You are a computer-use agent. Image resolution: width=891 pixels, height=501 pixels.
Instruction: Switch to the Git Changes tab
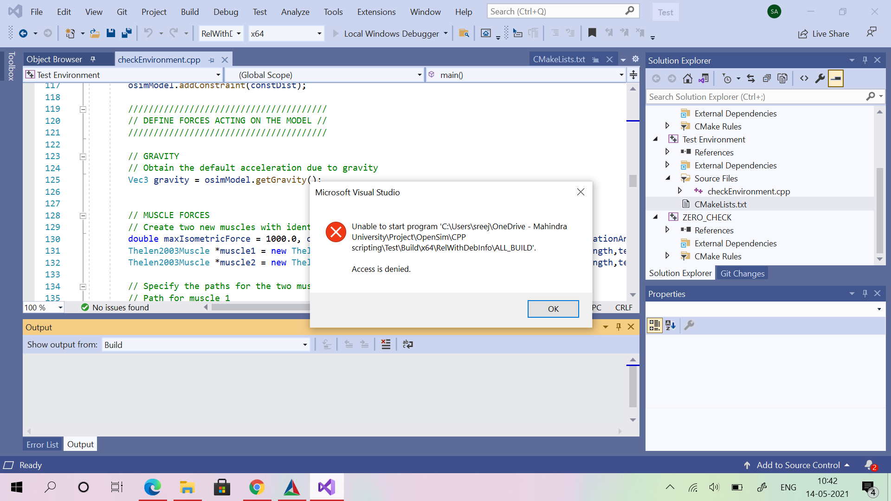[742, 273]
